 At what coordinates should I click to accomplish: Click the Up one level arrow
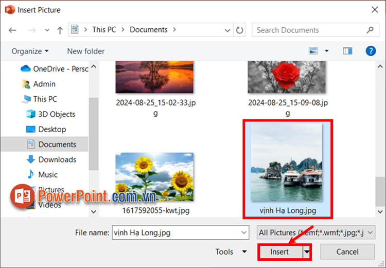[x=60, y=30]
